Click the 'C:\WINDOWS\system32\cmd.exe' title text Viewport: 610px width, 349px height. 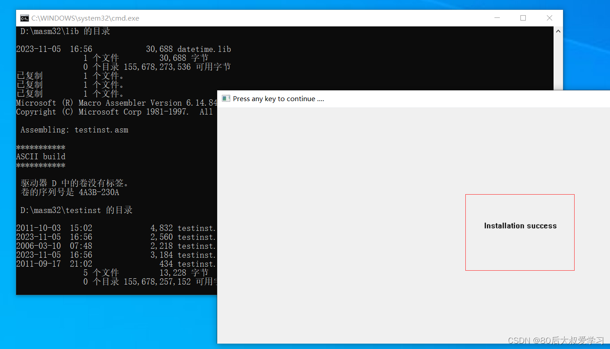[85, 18]
